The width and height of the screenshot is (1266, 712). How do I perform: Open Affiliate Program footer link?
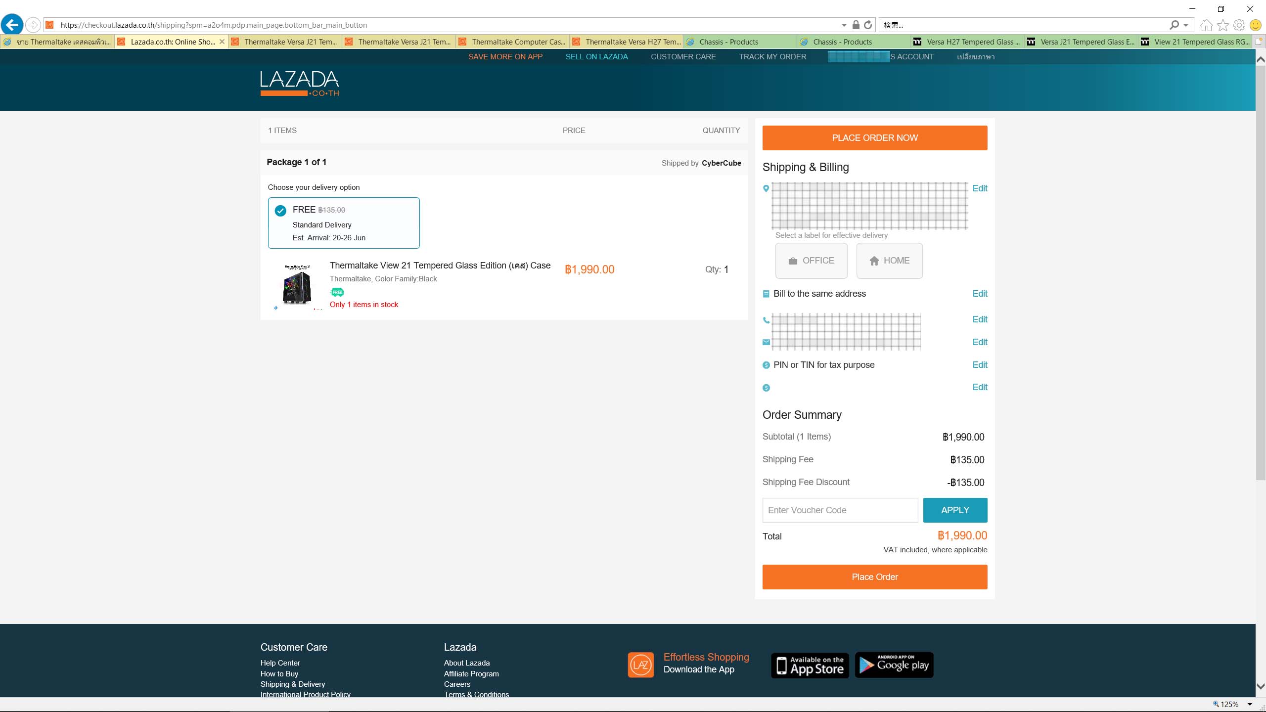[x=471, y=674]
